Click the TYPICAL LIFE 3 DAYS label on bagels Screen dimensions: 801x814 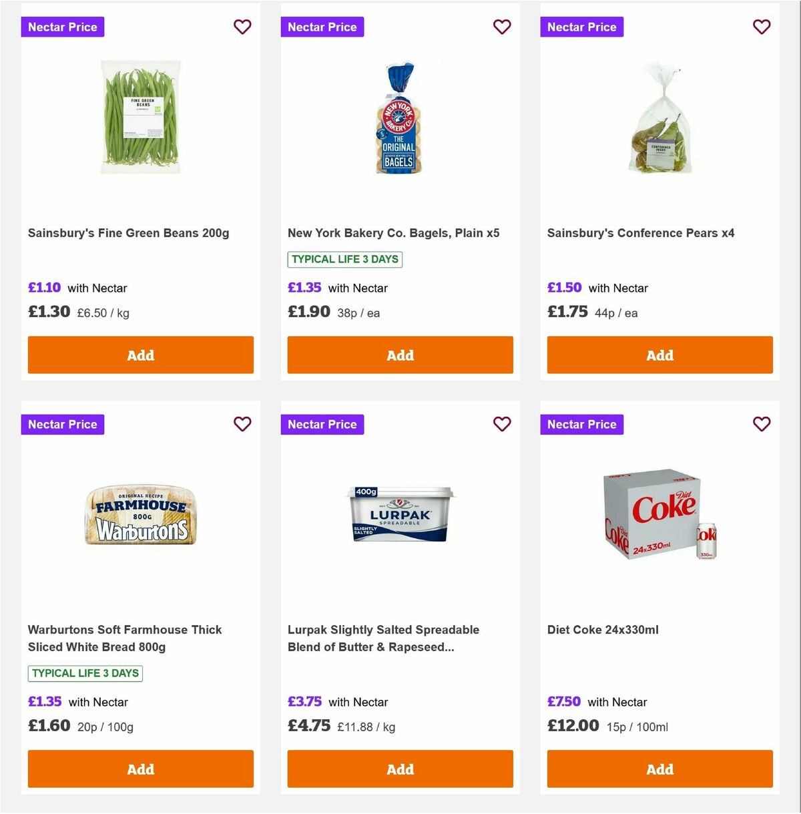point(344,259)
